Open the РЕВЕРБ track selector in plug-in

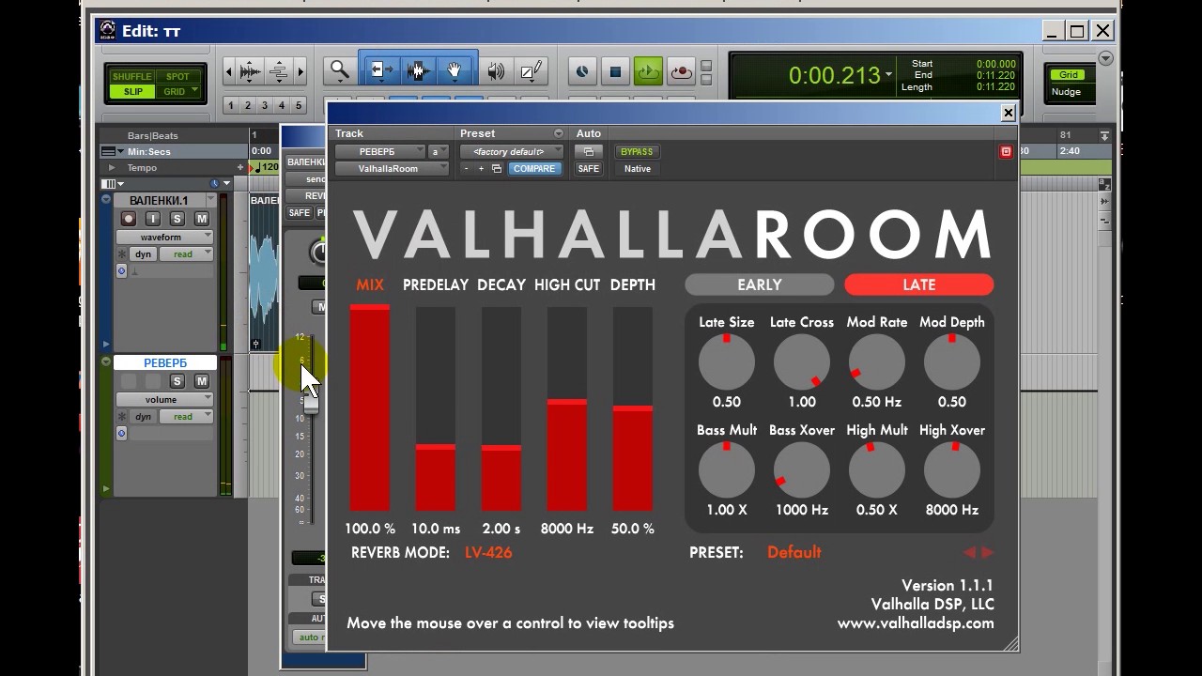click(379, 151)
